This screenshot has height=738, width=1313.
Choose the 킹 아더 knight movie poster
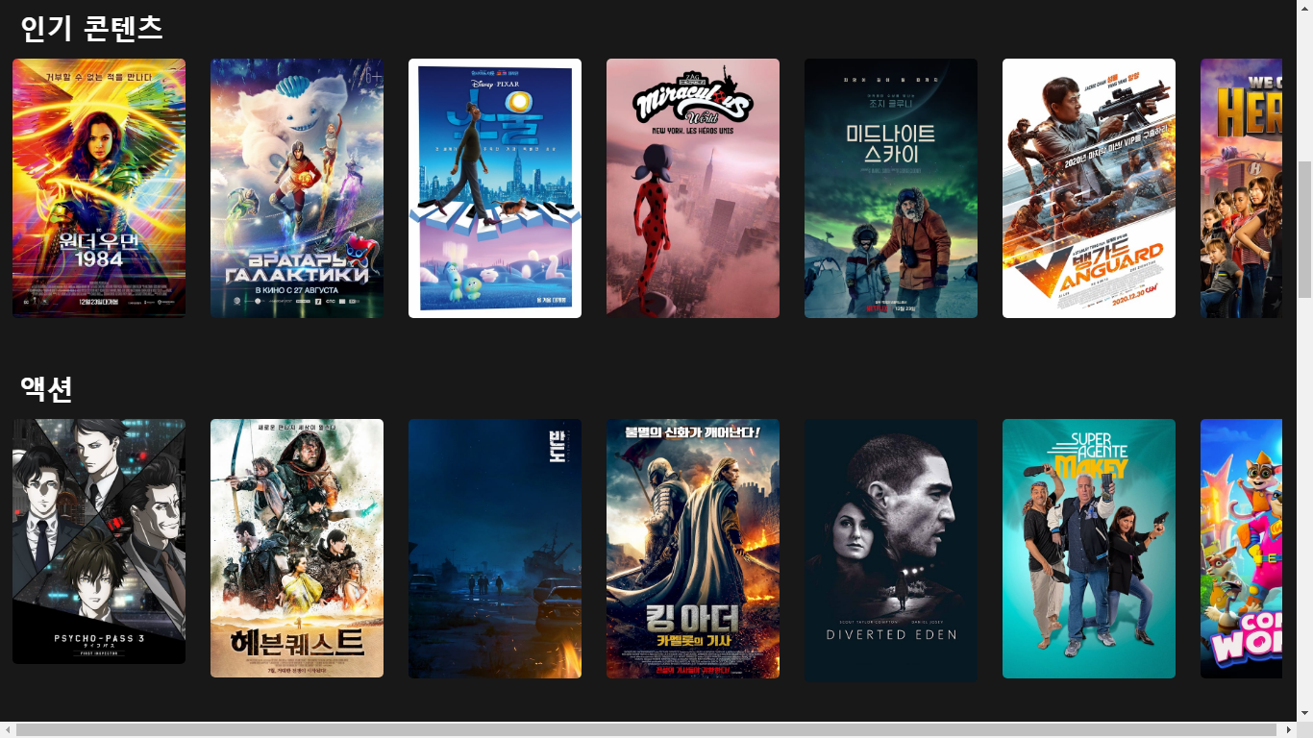[693, 549]
